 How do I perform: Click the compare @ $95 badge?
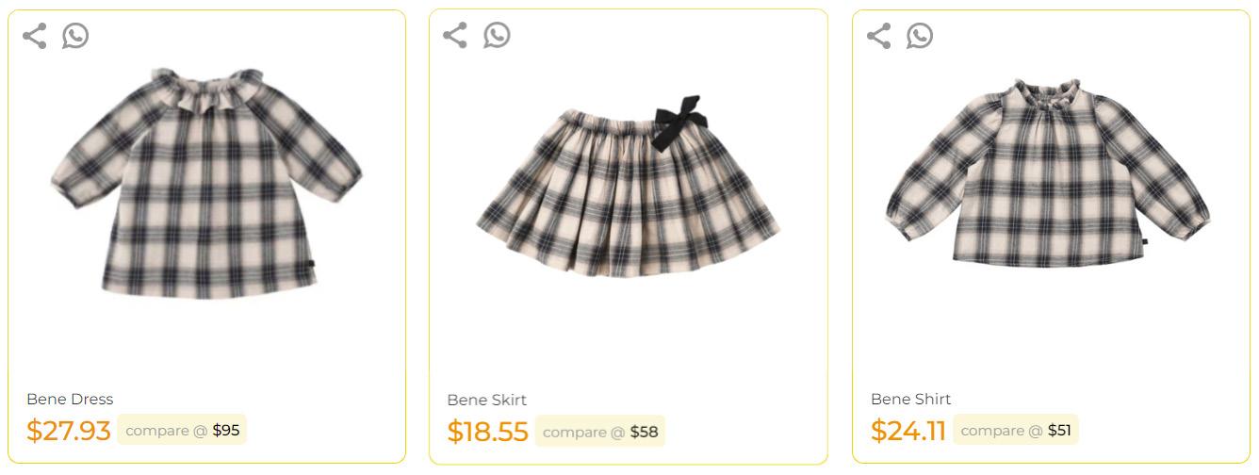tap(183, 431)
